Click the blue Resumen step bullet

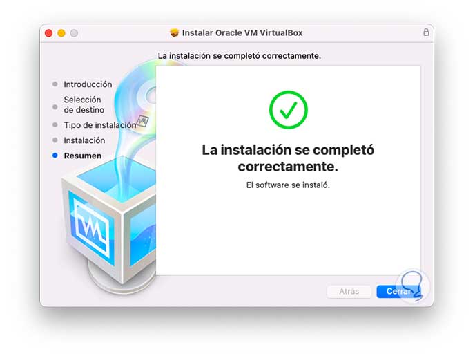[x=55, y=156]
